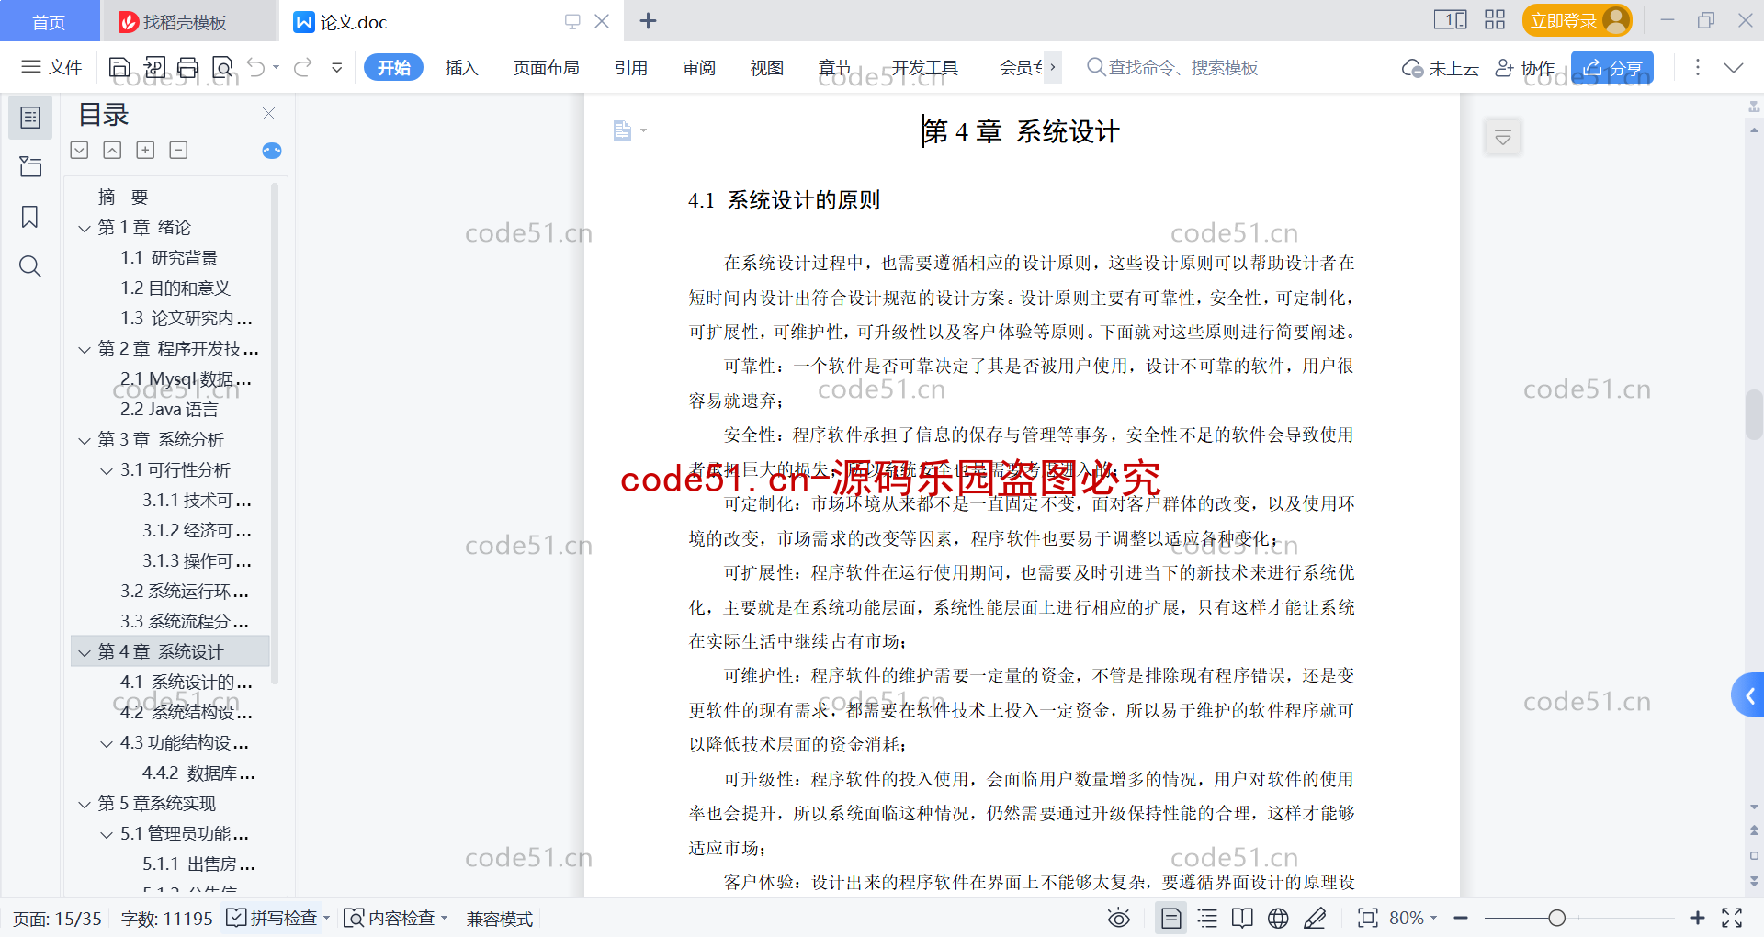Collapse 3.1 可行性分析 tree node
Screen dimensions: 1764x937
click(107, 471)
